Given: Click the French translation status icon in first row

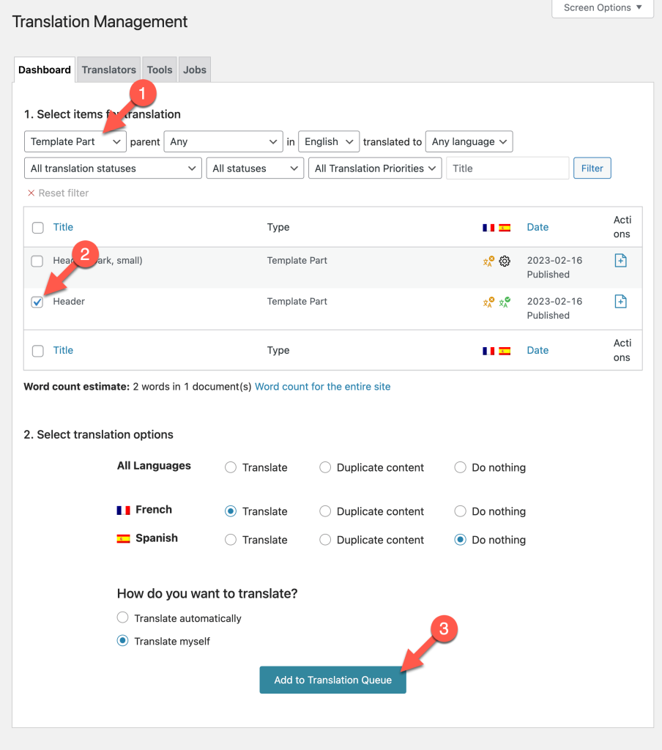Looking at the screenshot, I should (488, 261).
